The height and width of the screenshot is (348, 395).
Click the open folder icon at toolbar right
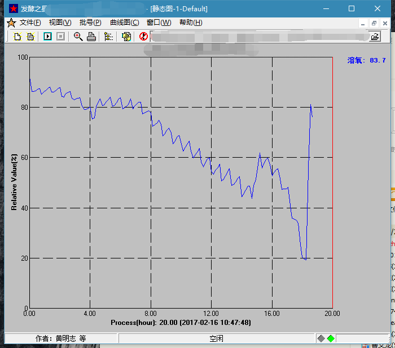375,37
